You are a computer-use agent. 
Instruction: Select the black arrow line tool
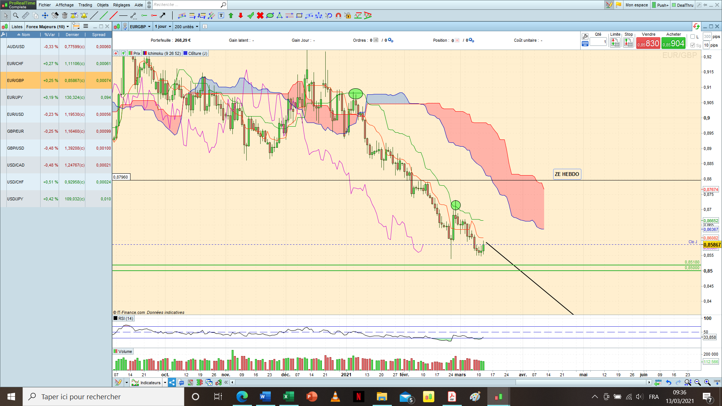click(x=162, y=15)
